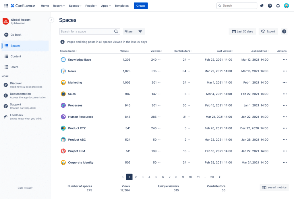
Task: Click the Knowledge Base space icon
Action: point(63,59)
